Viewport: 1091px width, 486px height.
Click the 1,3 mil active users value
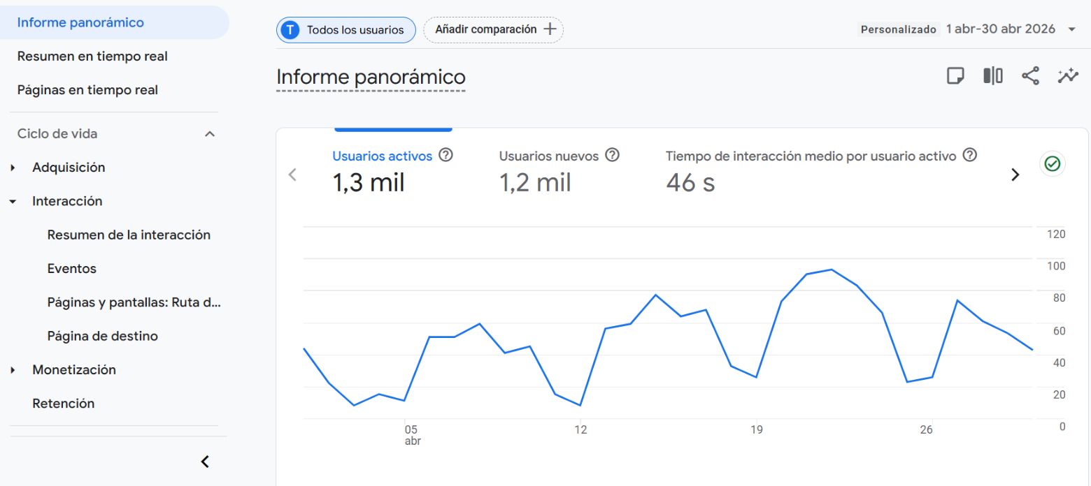click(369, 182)
